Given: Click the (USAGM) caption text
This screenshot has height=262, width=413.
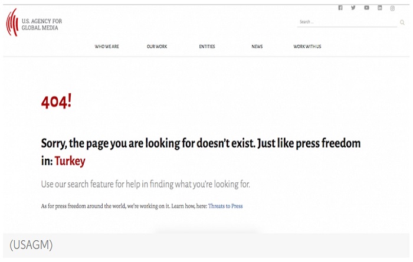Looking at the screenshot, I should (x=31, y=245).
